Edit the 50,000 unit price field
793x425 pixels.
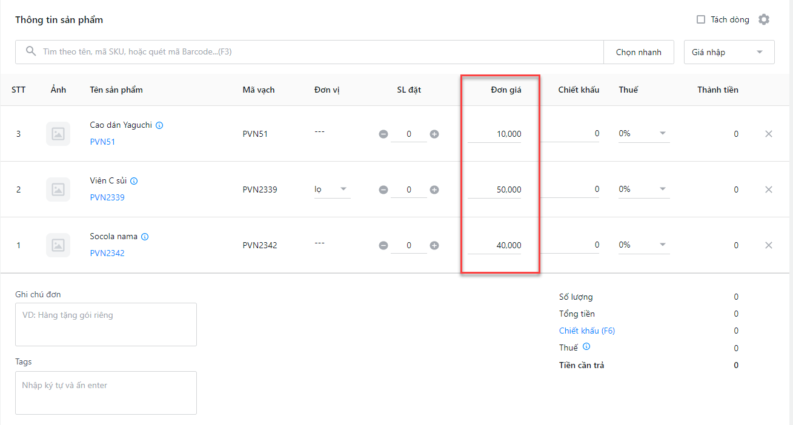494,189
